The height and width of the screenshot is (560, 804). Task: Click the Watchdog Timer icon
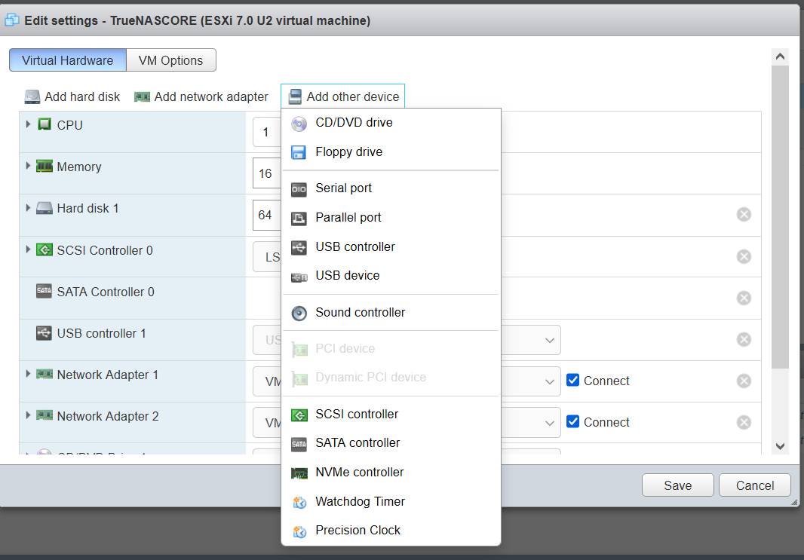(299, 503)
